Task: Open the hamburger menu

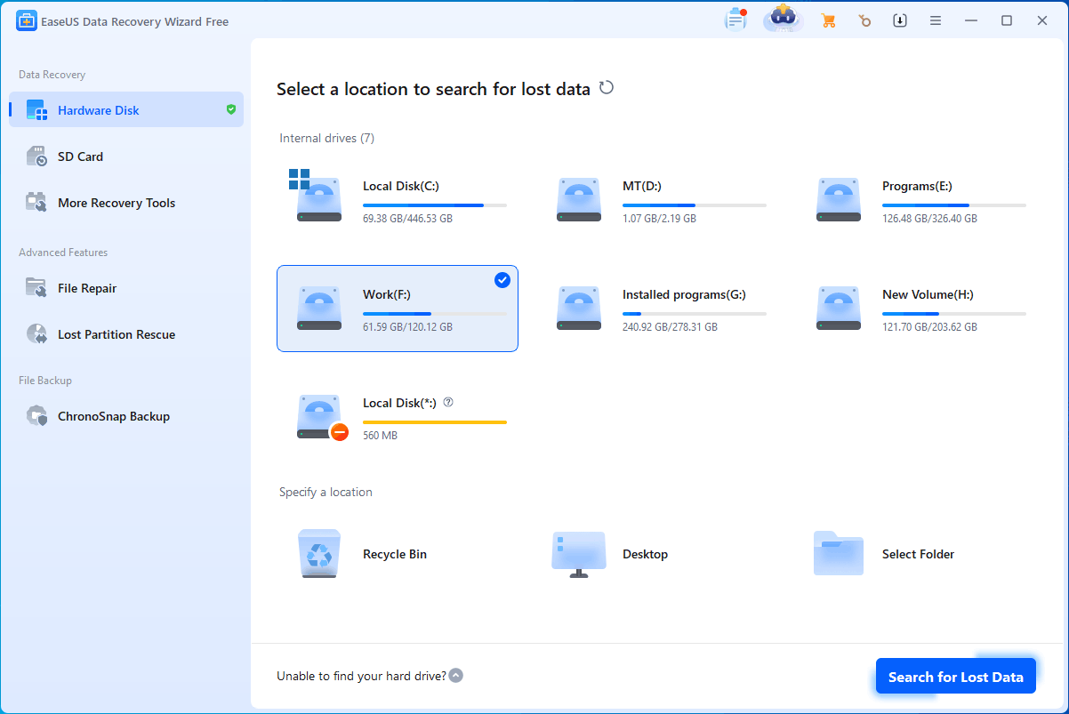Action: click(936, 20)
